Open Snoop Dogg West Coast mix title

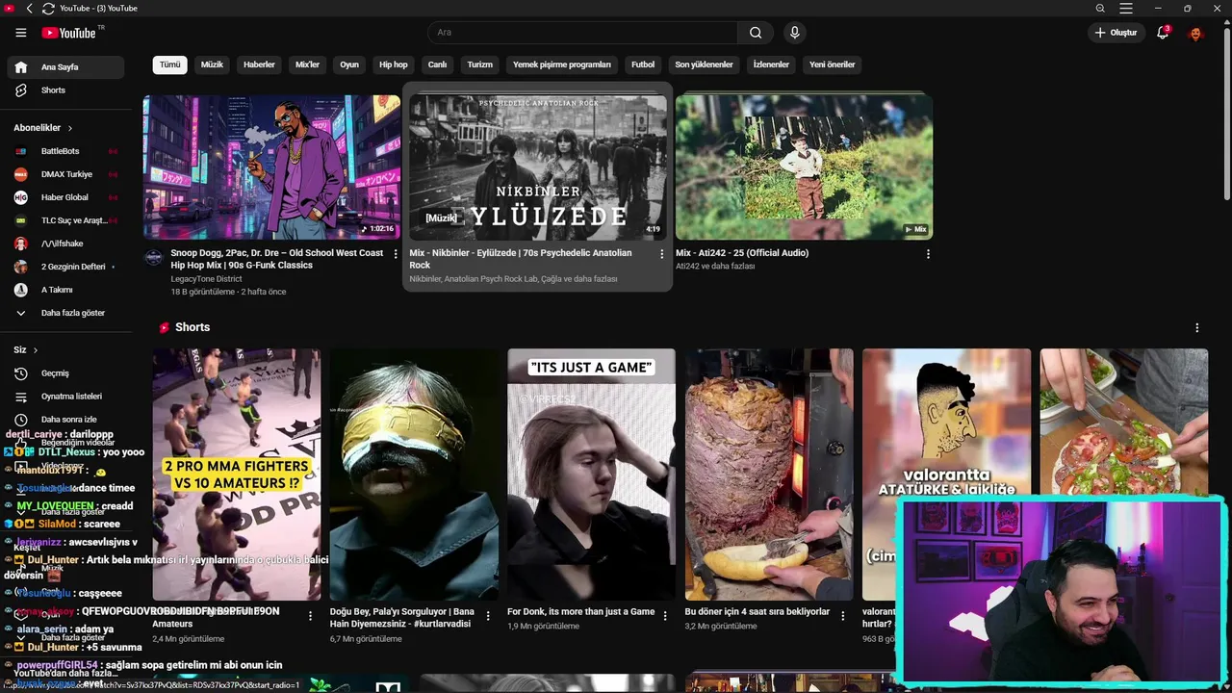[277, 259]
